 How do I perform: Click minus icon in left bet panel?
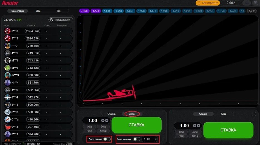pos(103,120)
